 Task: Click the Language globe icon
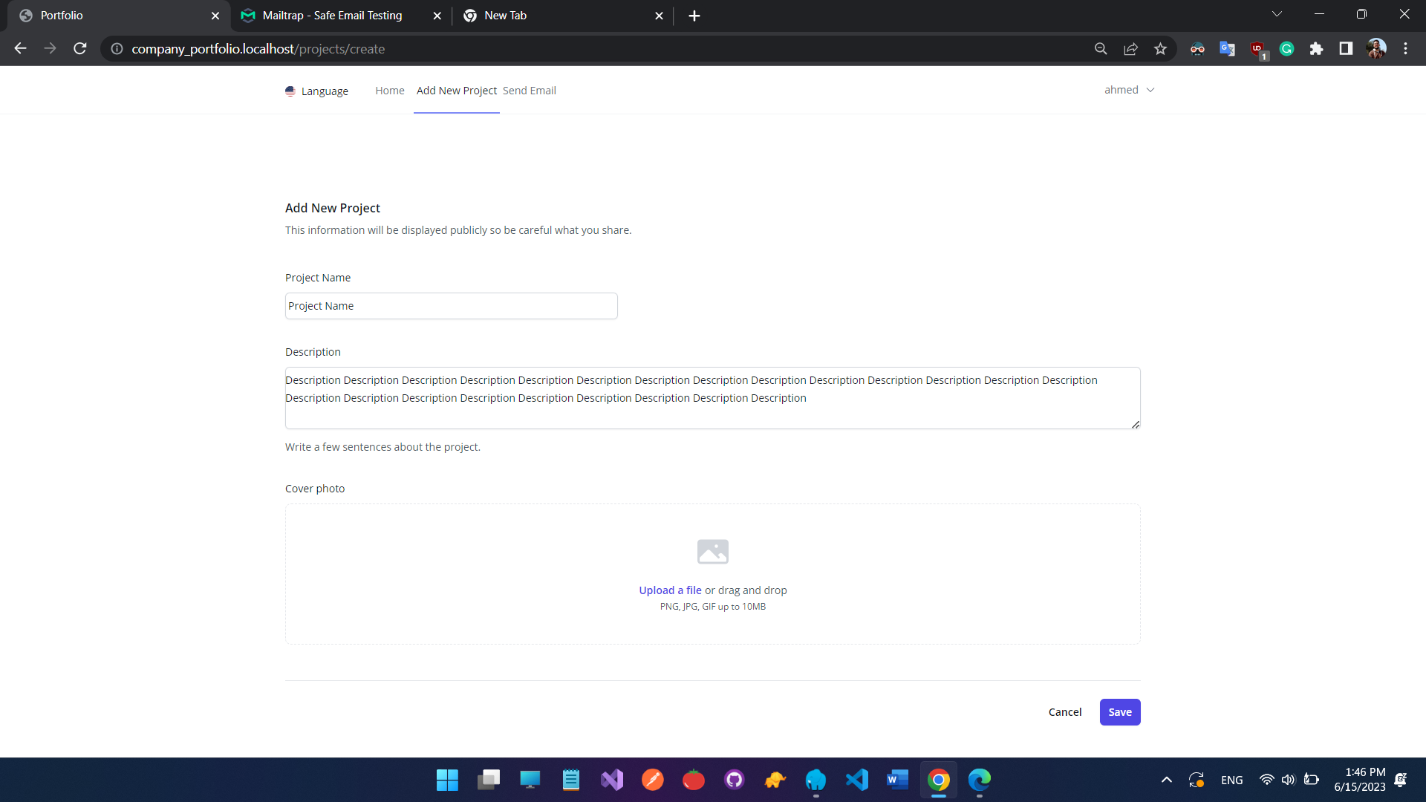[290, 91]
